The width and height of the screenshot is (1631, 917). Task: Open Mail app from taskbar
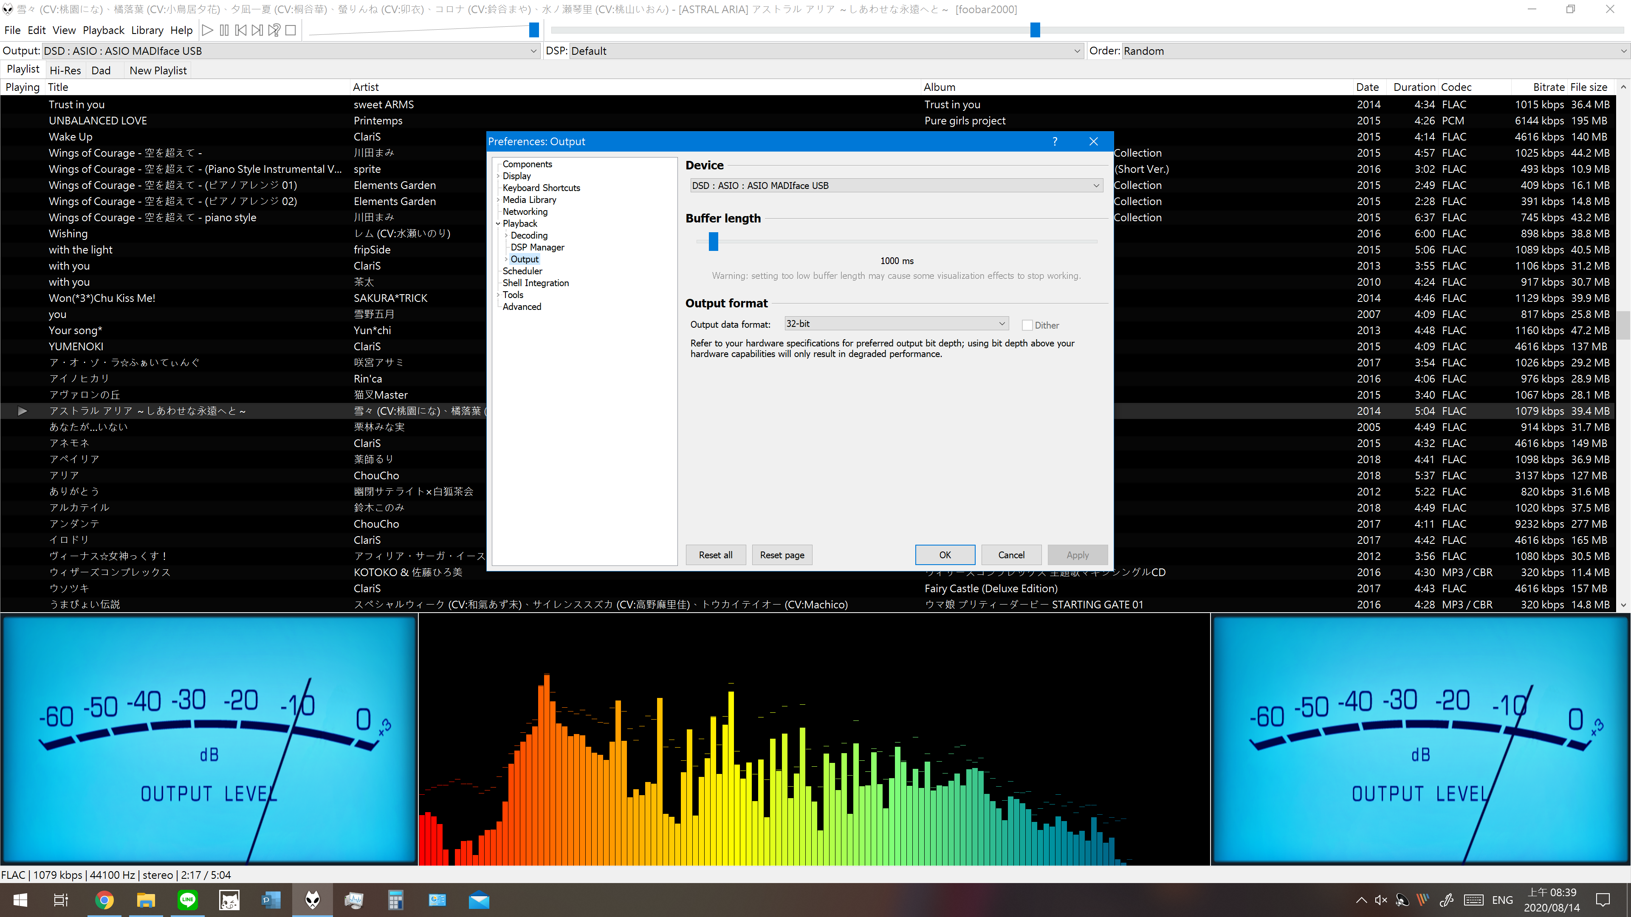[479, 900]
